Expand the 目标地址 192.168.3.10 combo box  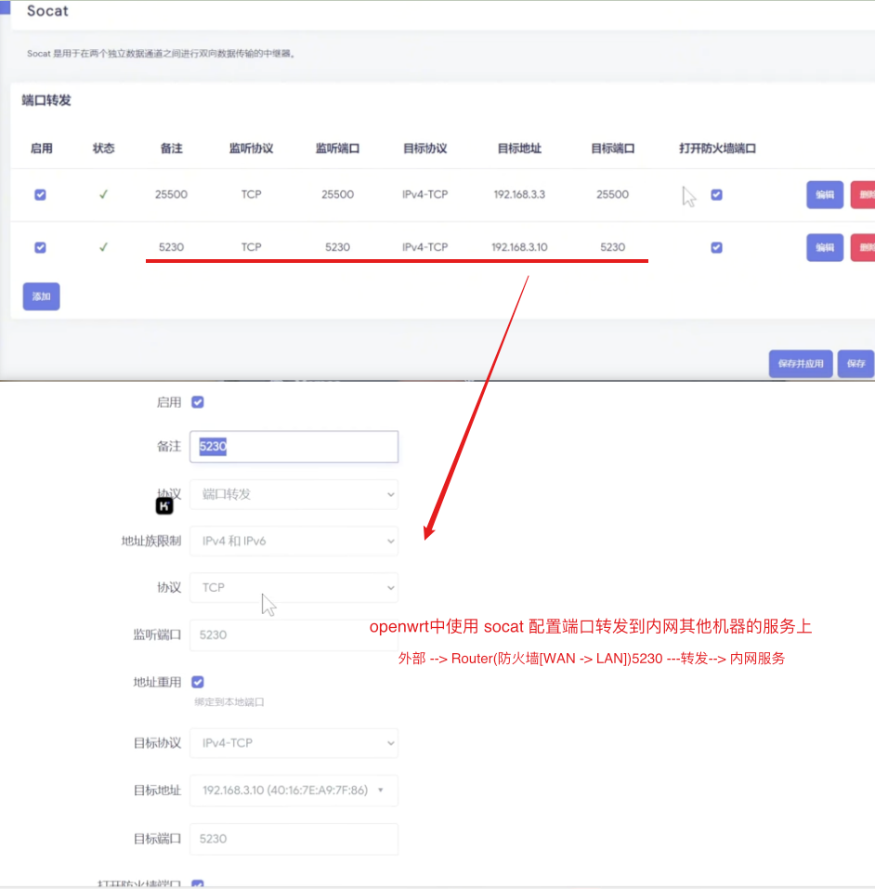coord(294,791)
